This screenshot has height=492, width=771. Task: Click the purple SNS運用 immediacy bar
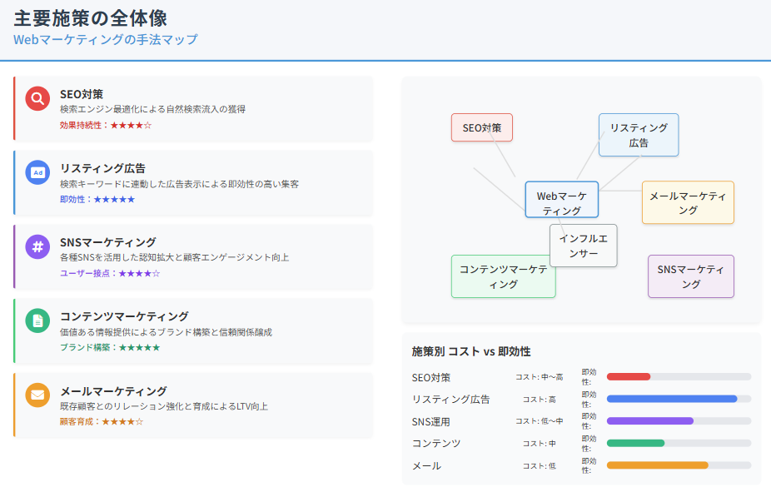pos(649,421)
